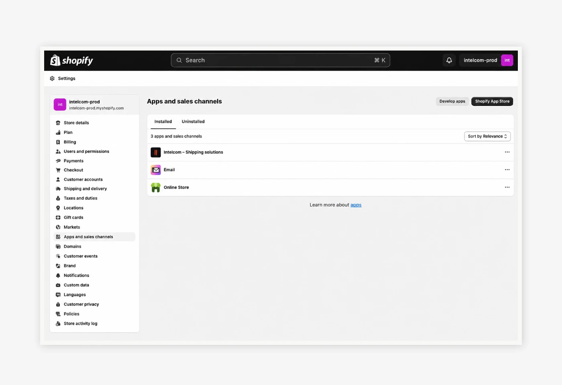This screenshot has height=385, width=562.
Task: Open Sort by Relevance dropdown
Action: (x=487, y=136)
